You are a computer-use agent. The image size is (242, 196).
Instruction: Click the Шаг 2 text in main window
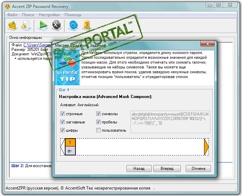tap(18, 166)
